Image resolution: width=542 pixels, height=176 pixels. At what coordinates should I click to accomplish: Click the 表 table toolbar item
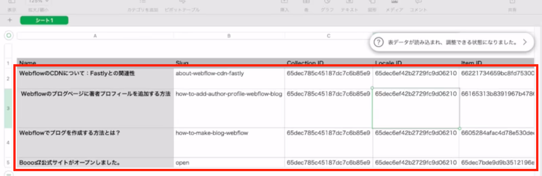pos(306,6)
